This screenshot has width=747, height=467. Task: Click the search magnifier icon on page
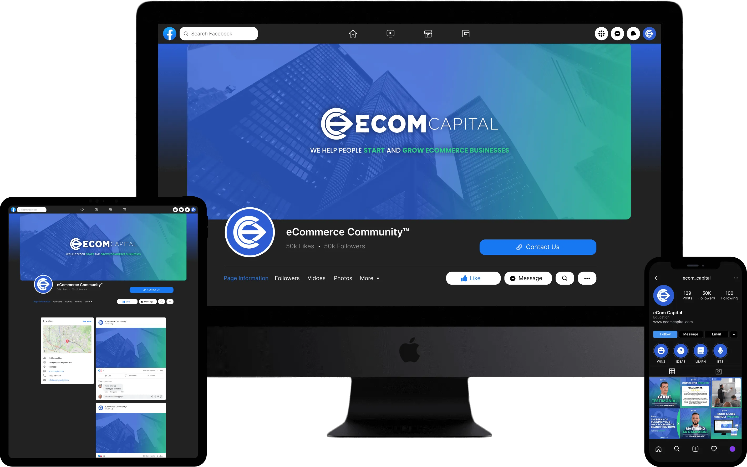[565, 278]
